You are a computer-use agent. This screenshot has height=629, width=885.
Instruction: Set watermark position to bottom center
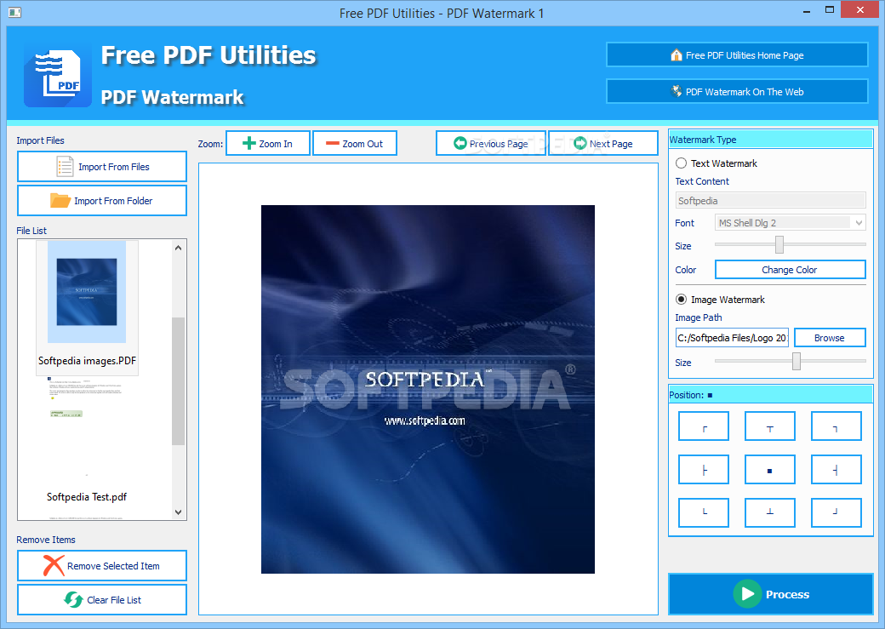click(x=770, y=512)
